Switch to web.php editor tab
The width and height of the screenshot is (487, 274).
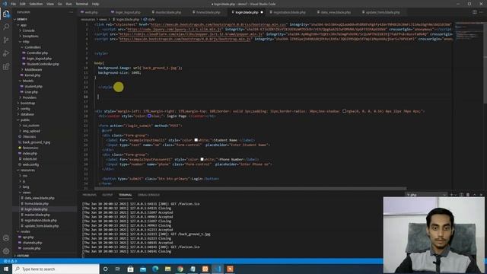click(91, 12)
